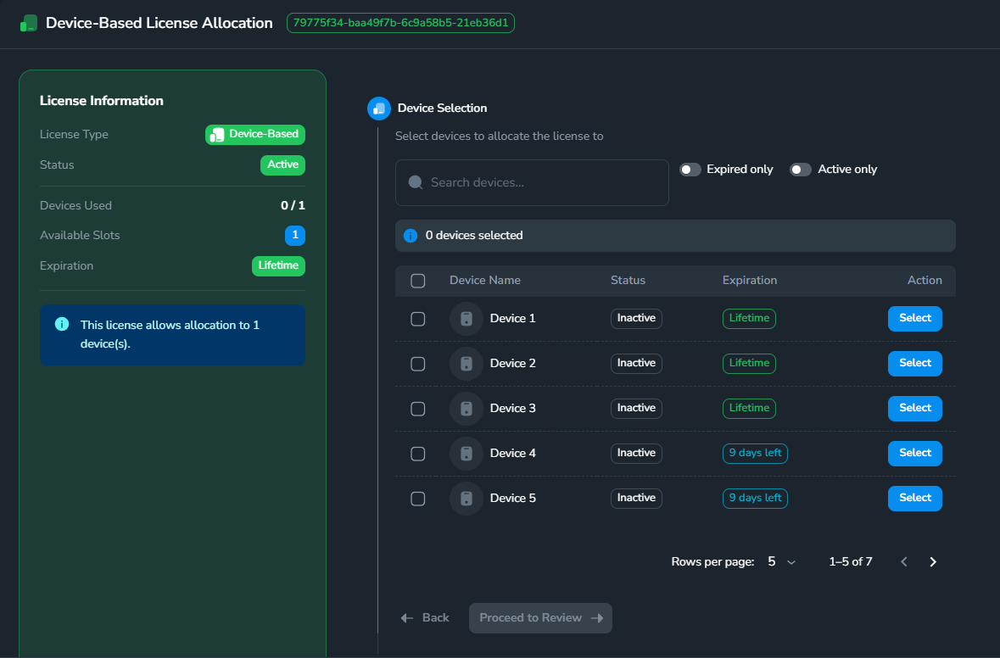The height and width of the screenshot is (658, 1000).
Task: Toggle the Active only switch
Action: (x=801, y=170)
